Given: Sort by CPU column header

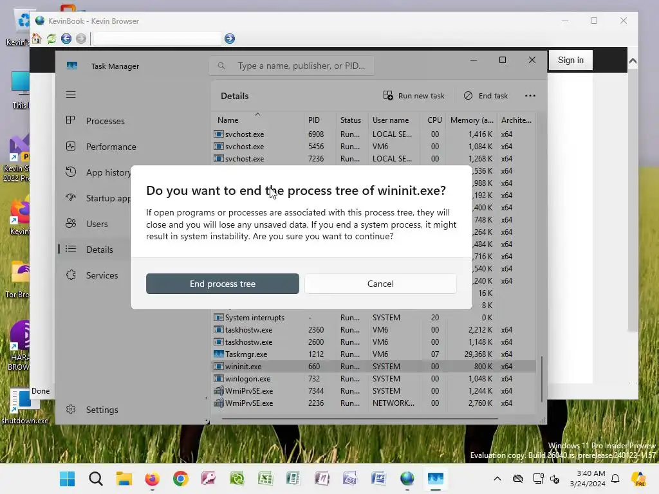Looking at the screenshot, I should pos(434,120).
